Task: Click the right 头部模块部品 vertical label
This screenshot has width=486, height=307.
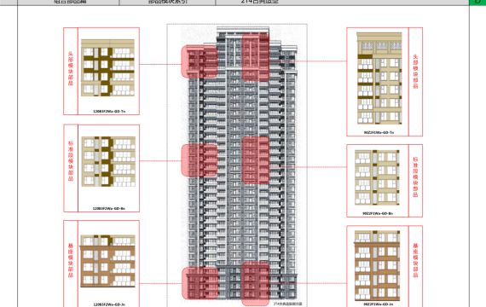Action: pyautogui.click(x=415, y=72)
